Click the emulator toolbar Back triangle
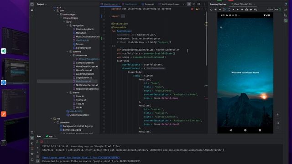The image size is (292, 164). 233,10
